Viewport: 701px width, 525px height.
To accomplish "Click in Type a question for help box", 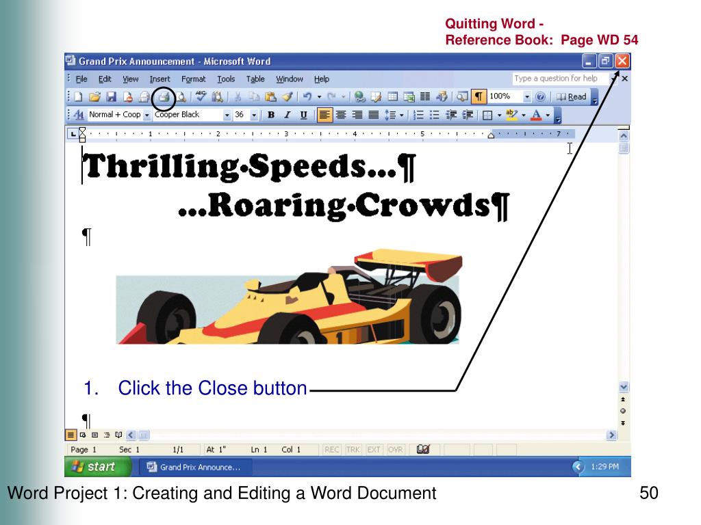I will click(x=560, y=79).
